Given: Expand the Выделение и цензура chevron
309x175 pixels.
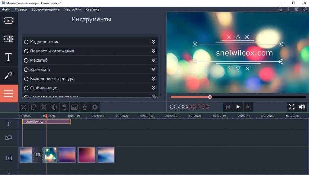Looking at the screenshot, I should pyautogui.click(x=154, y=79).
